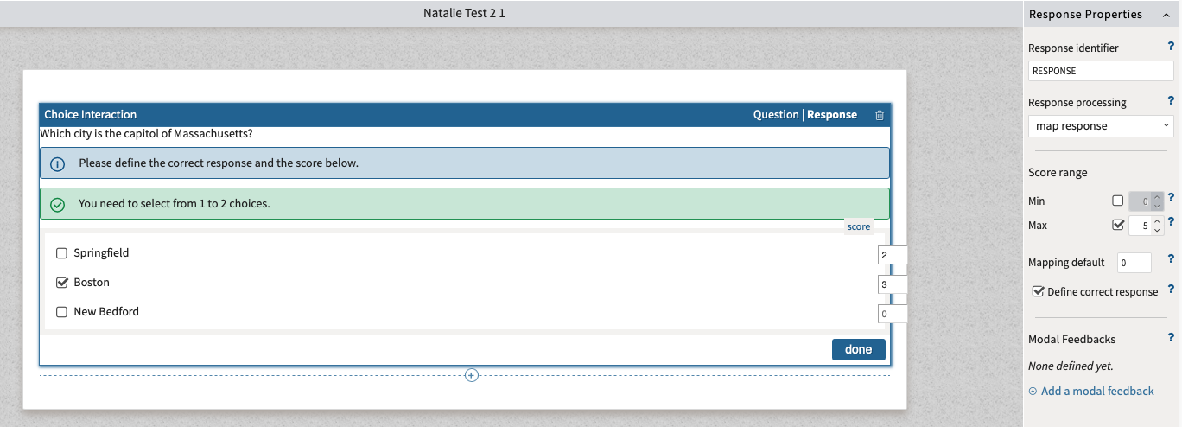Image resolution: width=1182 pixels, height=427 pixels.
Task: Toggle Define correct response checkbox
Action: (1039, 291)
